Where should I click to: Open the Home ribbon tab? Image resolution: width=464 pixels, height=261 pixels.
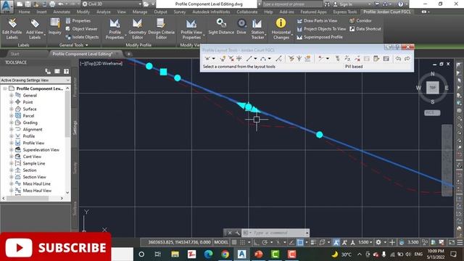click(x=24, y=12)
